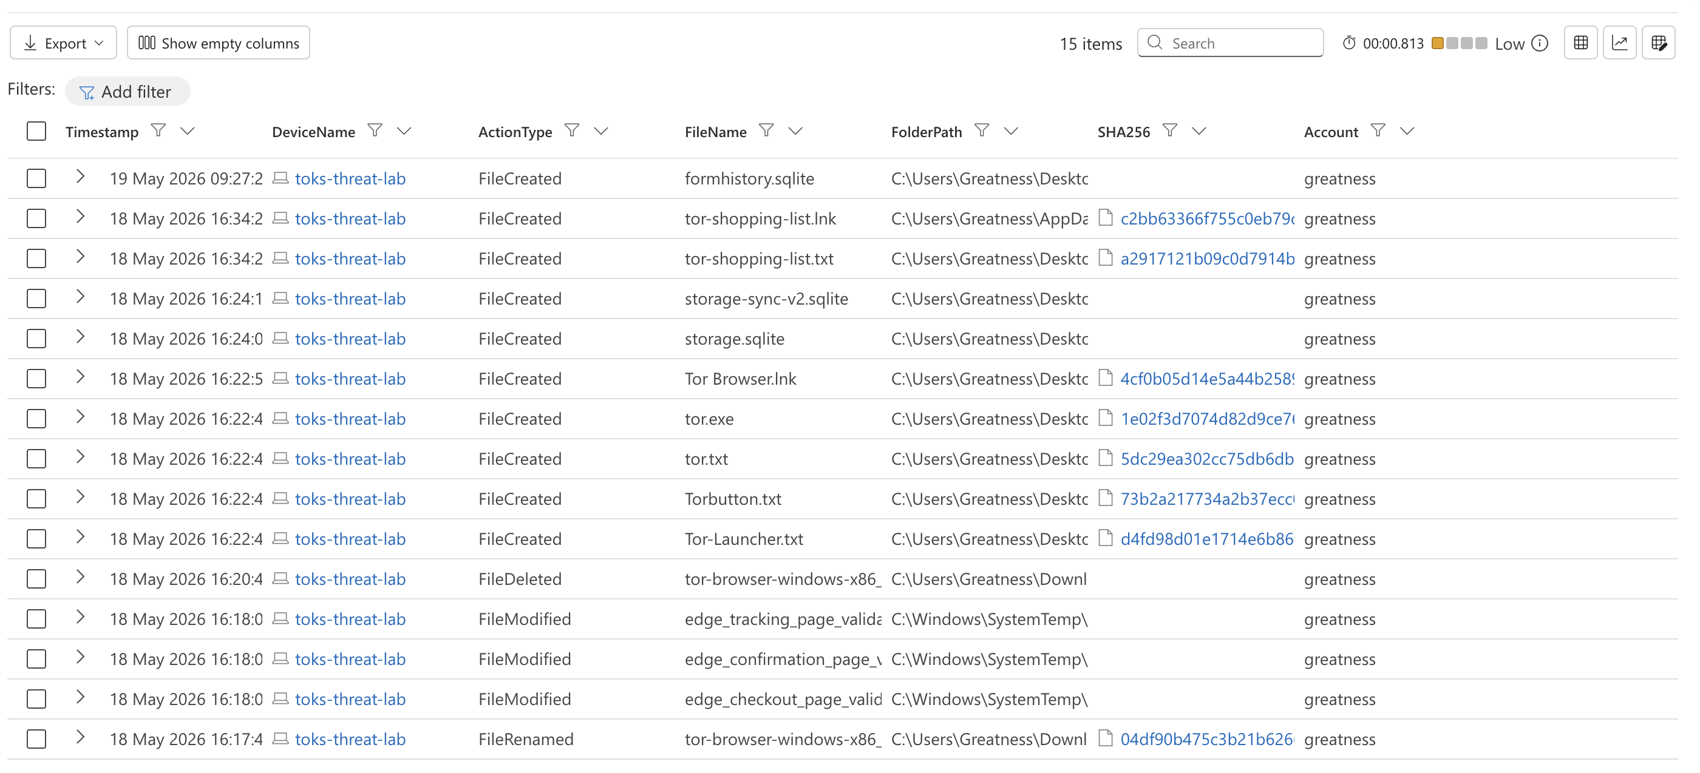Check the tor-shopping-list.txt row checkbox

[x=36, y=258]
